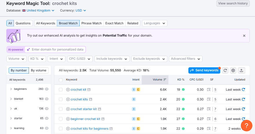
Task: Open the Intent filter dropdown
Action: point(57,59)
